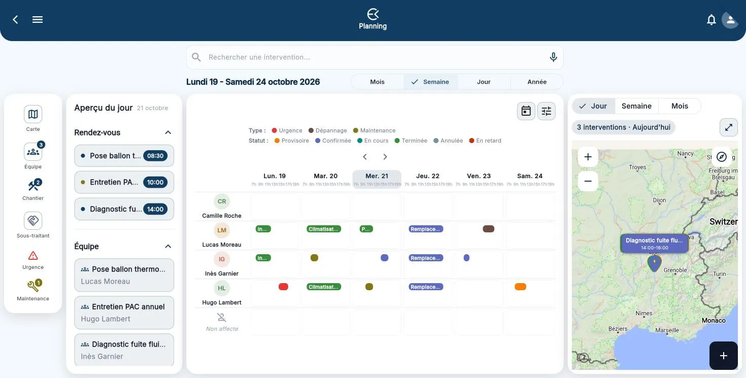746x378 pixels.
Task: Open Urgence in the sidebar
Action: pyautogui.click(x=33, y=259)
